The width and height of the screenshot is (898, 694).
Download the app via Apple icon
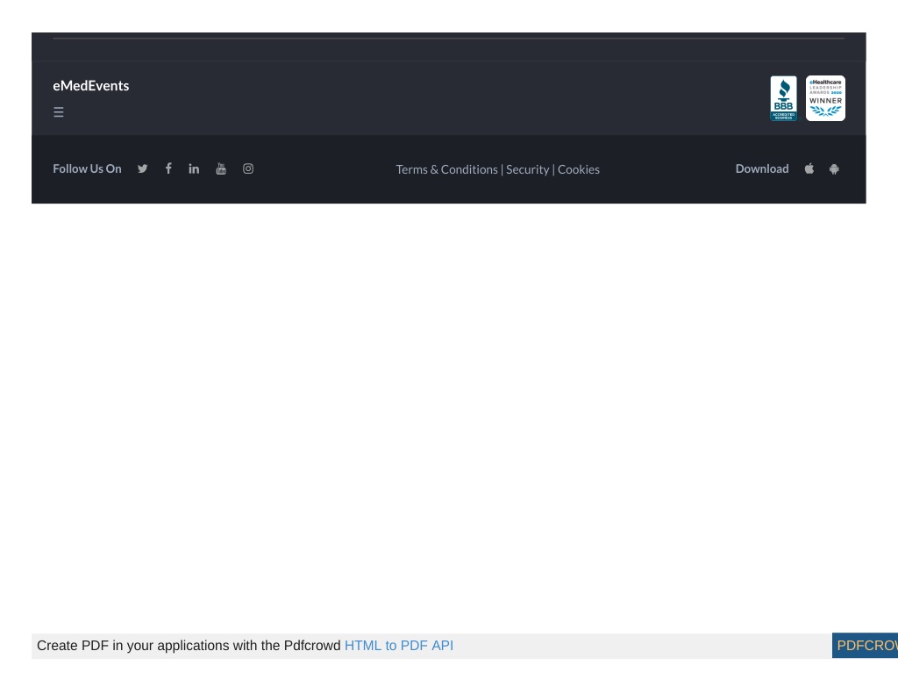[809, 168]
